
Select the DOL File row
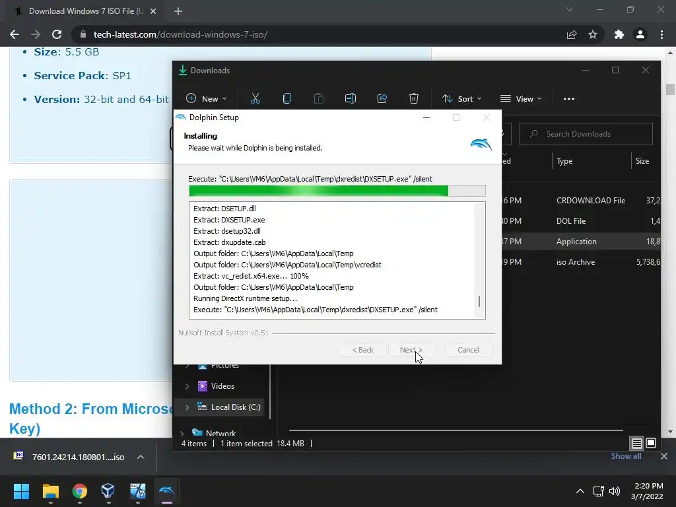coord(581,220)
